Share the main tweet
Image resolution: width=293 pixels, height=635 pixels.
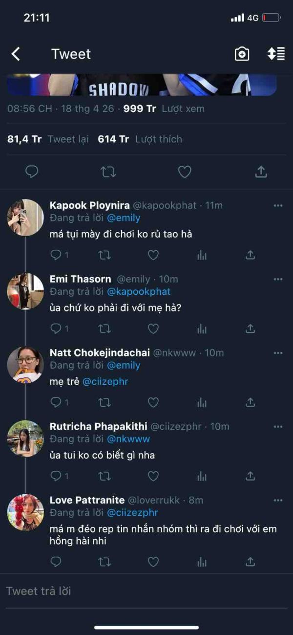pyautogui.click(x=261, y=172)
